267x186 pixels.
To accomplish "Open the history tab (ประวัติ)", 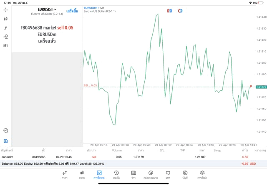I will [116, 175].
